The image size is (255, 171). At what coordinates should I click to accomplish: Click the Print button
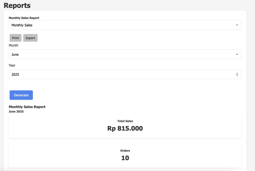pyautogui.click(x=15, y=38)
